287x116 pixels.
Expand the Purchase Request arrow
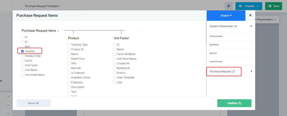(251, 71)
